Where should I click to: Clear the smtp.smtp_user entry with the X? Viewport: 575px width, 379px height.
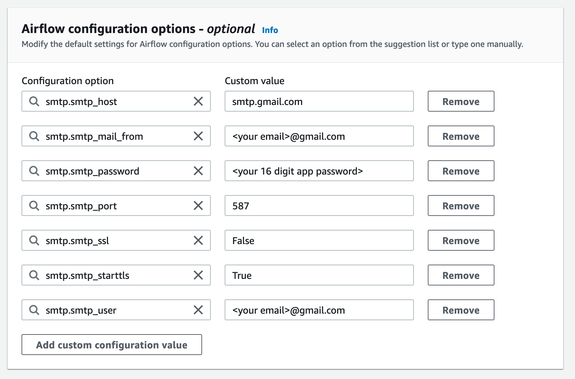(198, 310)
